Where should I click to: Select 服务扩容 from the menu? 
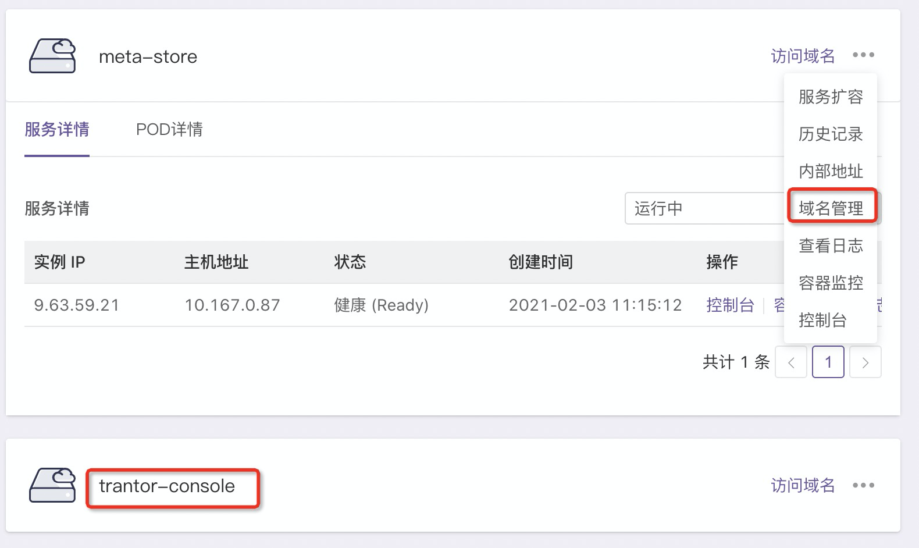point(831,97)
